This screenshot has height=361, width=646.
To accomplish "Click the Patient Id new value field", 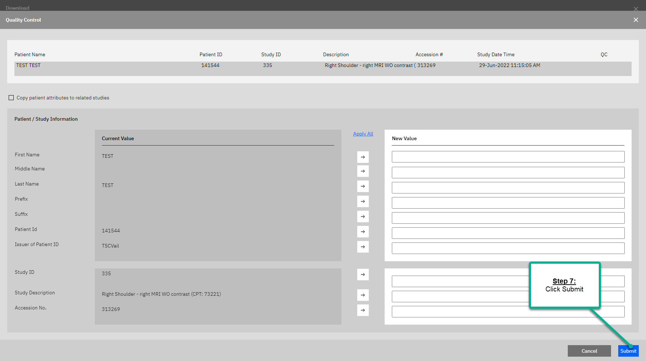I will 508,233.
